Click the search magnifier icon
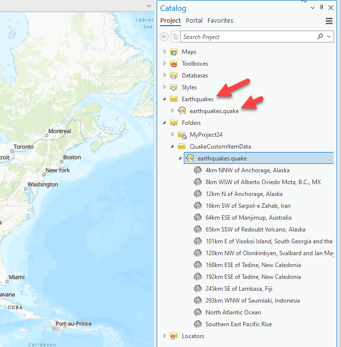This screenshot has width=341, height=347. pyautogui.click(x=321, y=37)
